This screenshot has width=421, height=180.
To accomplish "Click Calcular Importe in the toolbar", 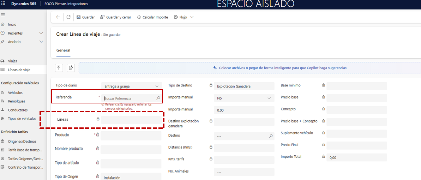I will (152, 17).
